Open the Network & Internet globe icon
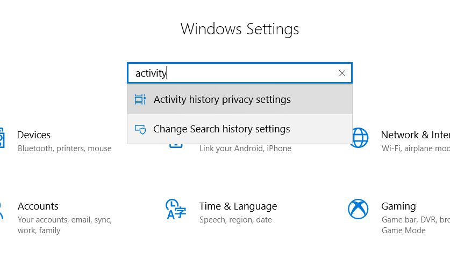 (358, 138)
